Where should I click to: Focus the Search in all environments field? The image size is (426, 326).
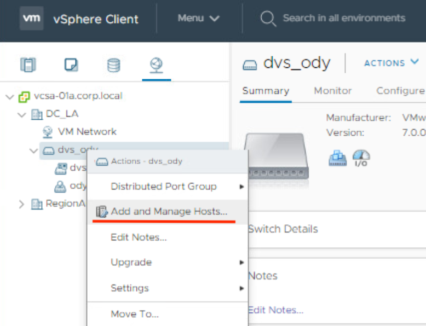(344, 18)
